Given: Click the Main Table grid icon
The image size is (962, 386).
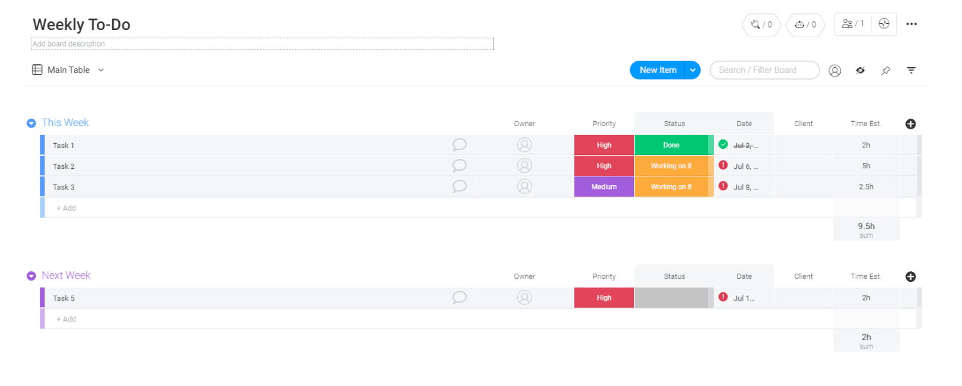Looking at the screenshot, I should [37, 70].
